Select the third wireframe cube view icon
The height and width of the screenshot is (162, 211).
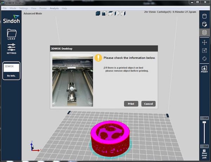tap(110, 13)
